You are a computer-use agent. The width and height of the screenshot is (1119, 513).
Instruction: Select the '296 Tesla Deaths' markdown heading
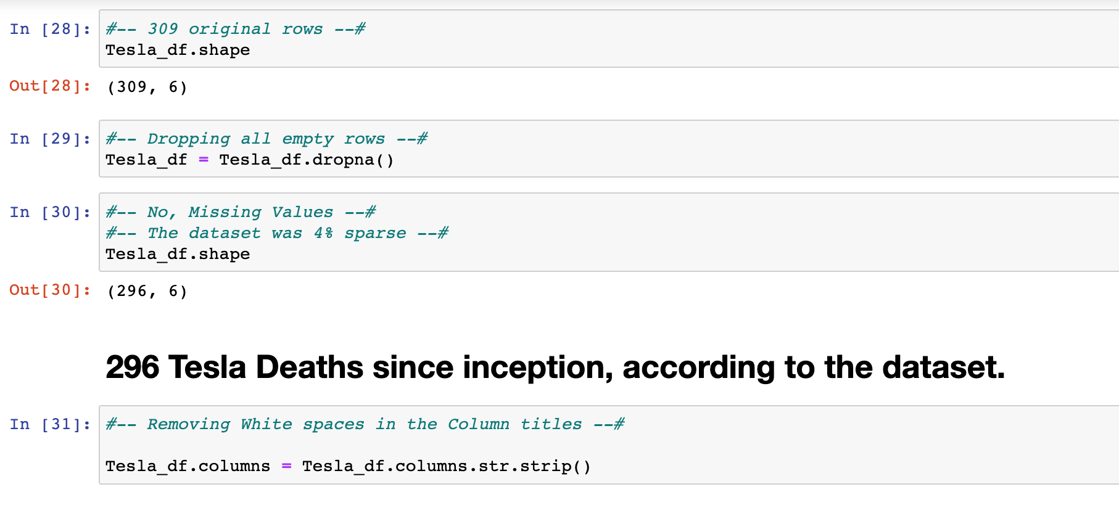coord(555,367)
